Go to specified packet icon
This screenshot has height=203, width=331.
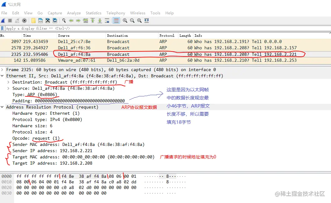tap(85, 21)
